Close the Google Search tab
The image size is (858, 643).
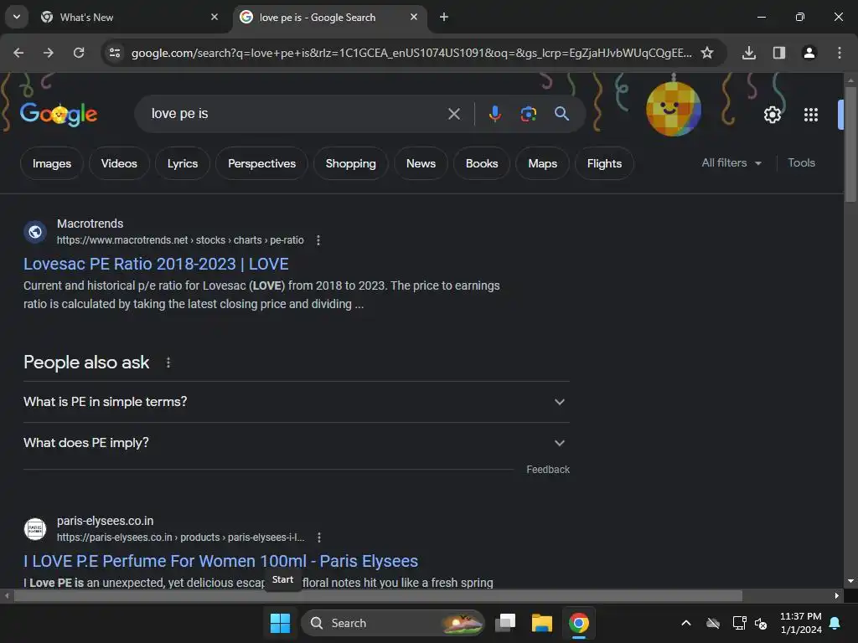point(414,17)
